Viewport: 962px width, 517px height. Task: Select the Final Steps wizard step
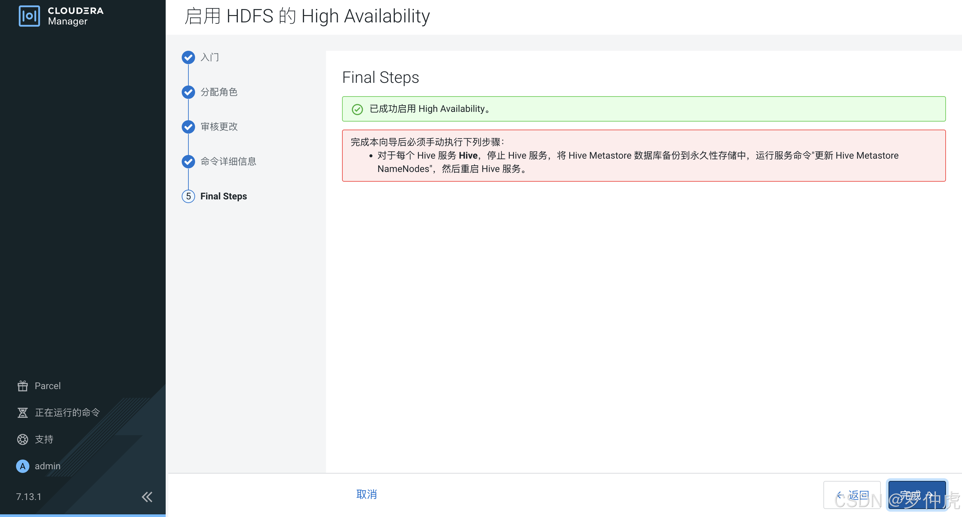[x=223, y=196]
